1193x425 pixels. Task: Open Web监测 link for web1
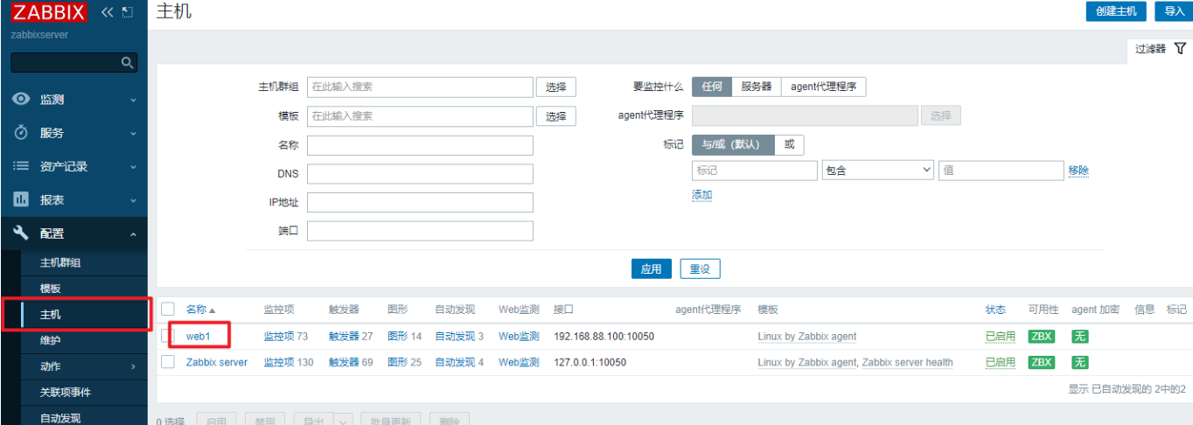coord(519,337)
